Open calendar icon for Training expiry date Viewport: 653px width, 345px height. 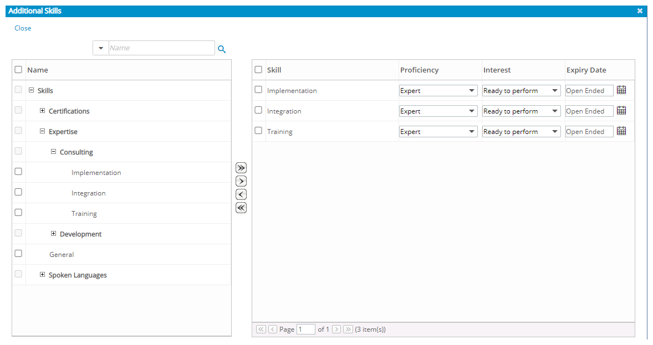click(621, 131)
